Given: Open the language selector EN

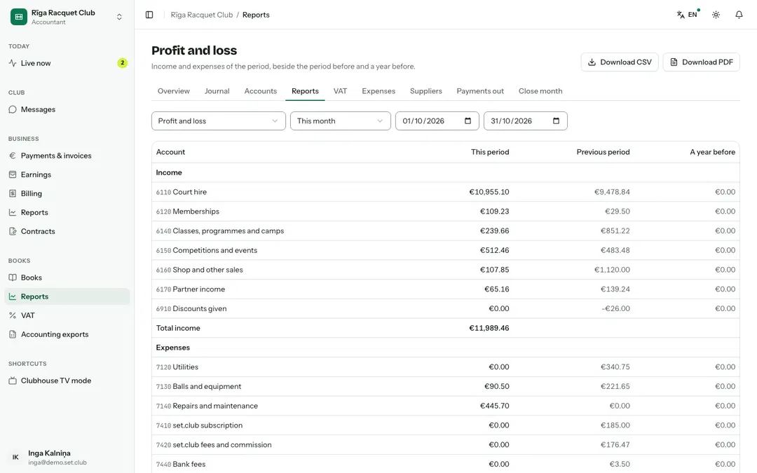Looking at the screenshot, I should click(688, 15).
